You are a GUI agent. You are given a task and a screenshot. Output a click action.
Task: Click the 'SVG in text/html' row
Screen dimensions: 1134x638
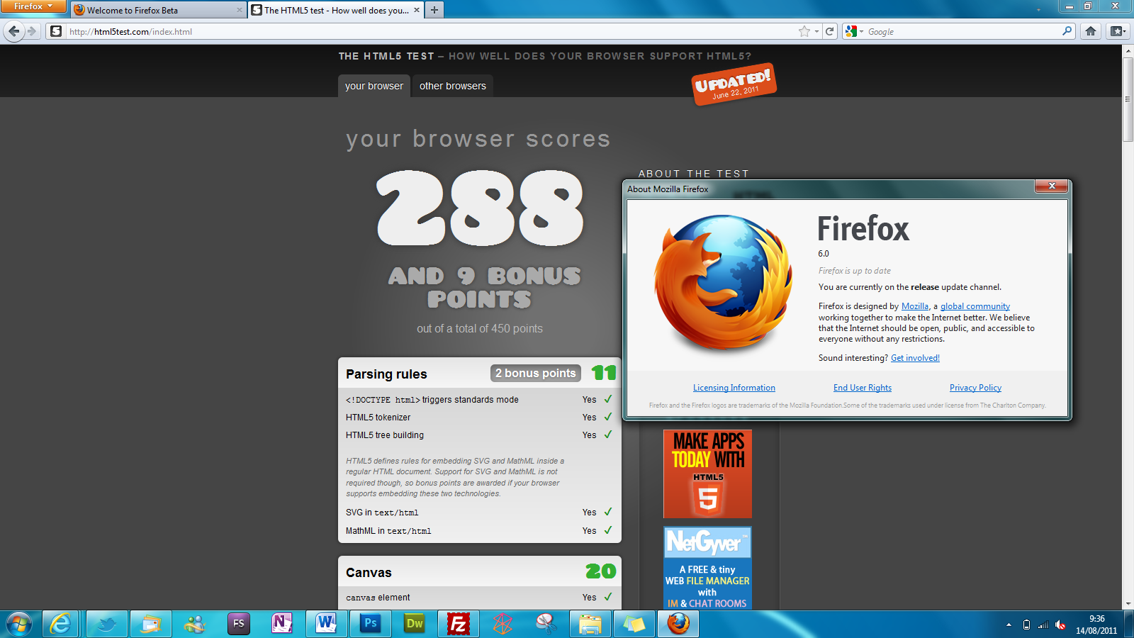[x=480, y=513]
